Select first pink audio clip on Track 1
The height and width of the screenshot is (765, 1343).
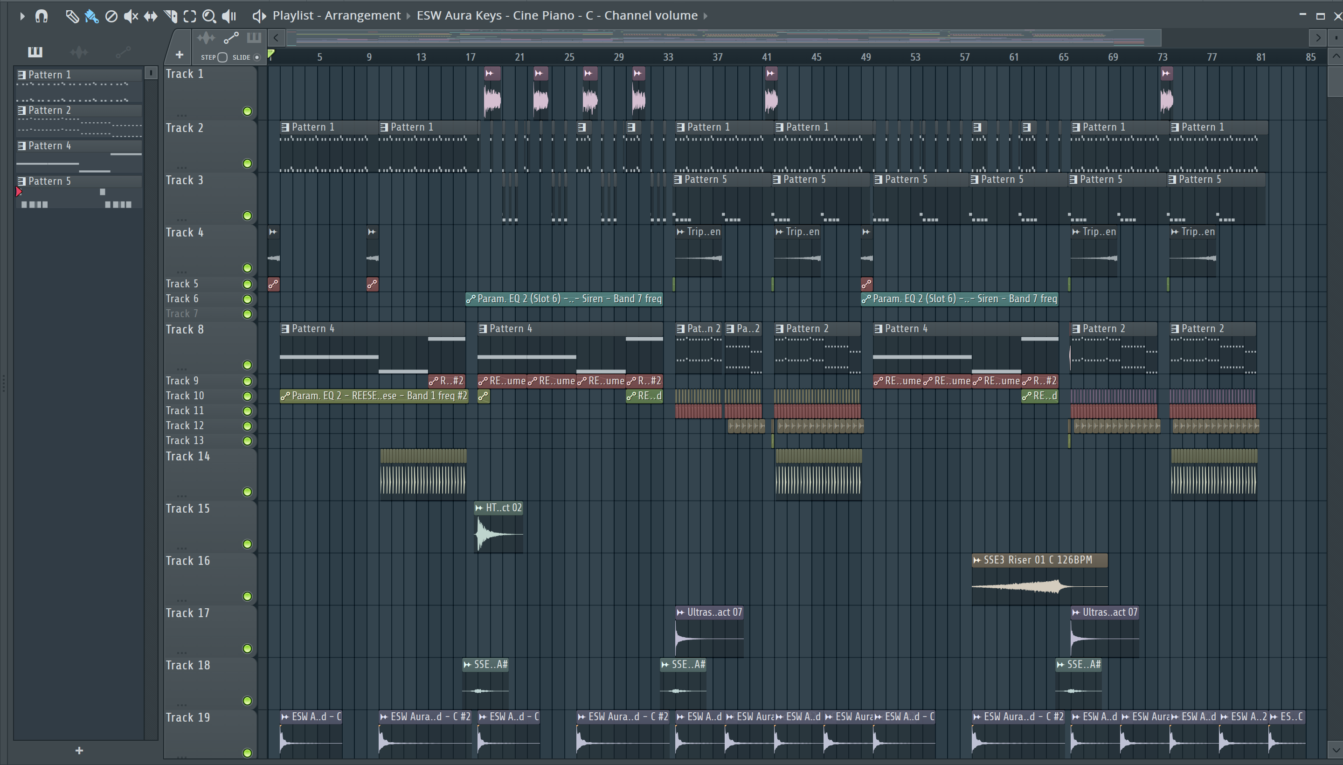[x=492, y=93]
